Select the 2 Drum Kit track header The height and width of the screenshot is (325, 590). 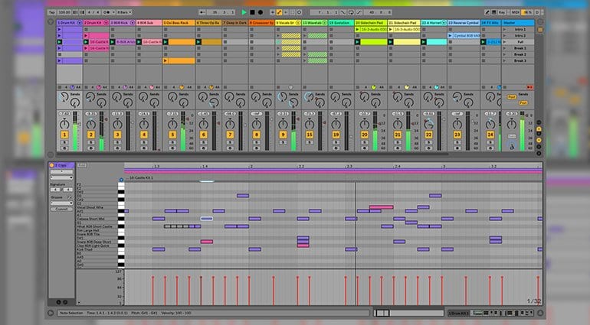coord(96,23)
